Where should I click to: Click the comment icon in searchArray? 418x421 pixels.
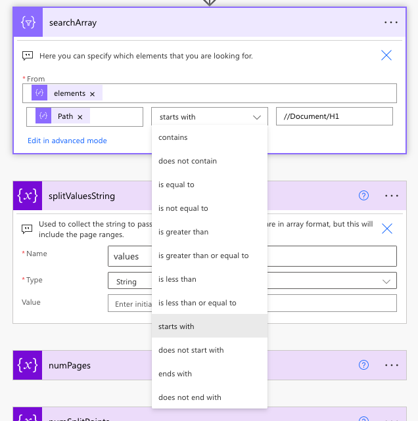click(x=27, y=56)
